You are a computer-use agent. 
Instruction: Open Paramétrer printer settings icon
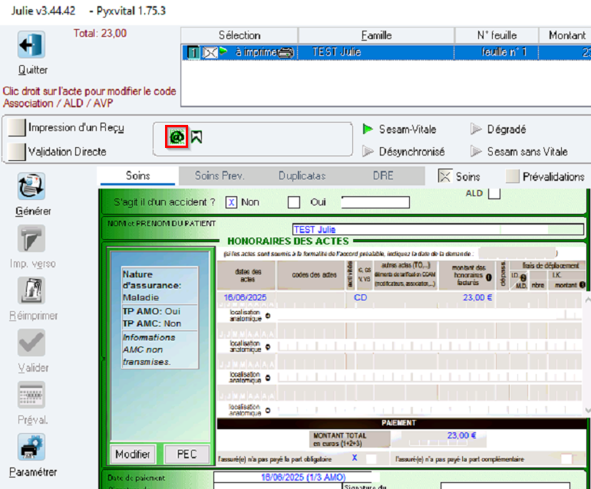point(31,447)
